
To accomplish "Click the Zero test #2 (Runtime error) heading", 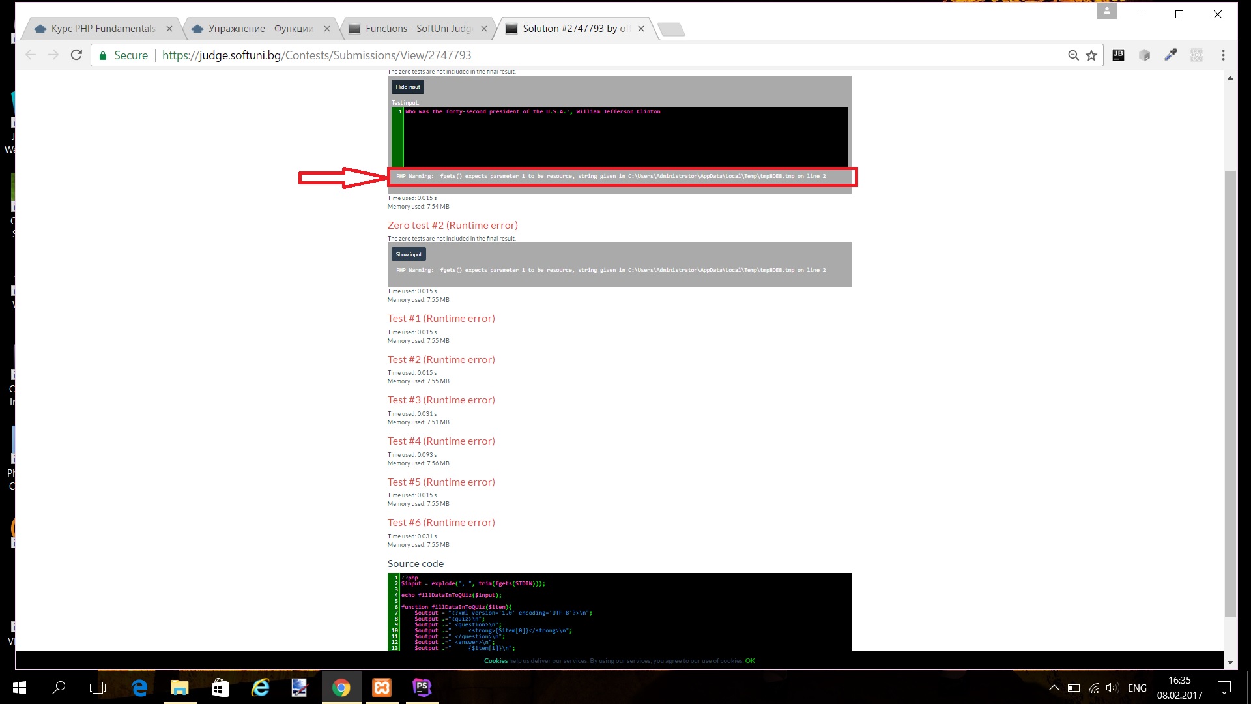I will (453, 226).
